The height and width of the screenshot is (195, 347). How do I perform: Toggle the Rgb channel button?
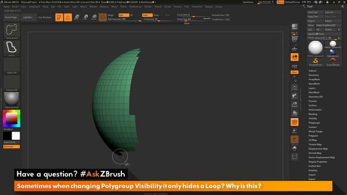click(x=124, y=15)
